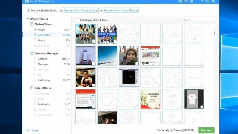Enable the Contacts checkbox
Viewport: 238px width, 134px height.
click(x=35, y=58)
